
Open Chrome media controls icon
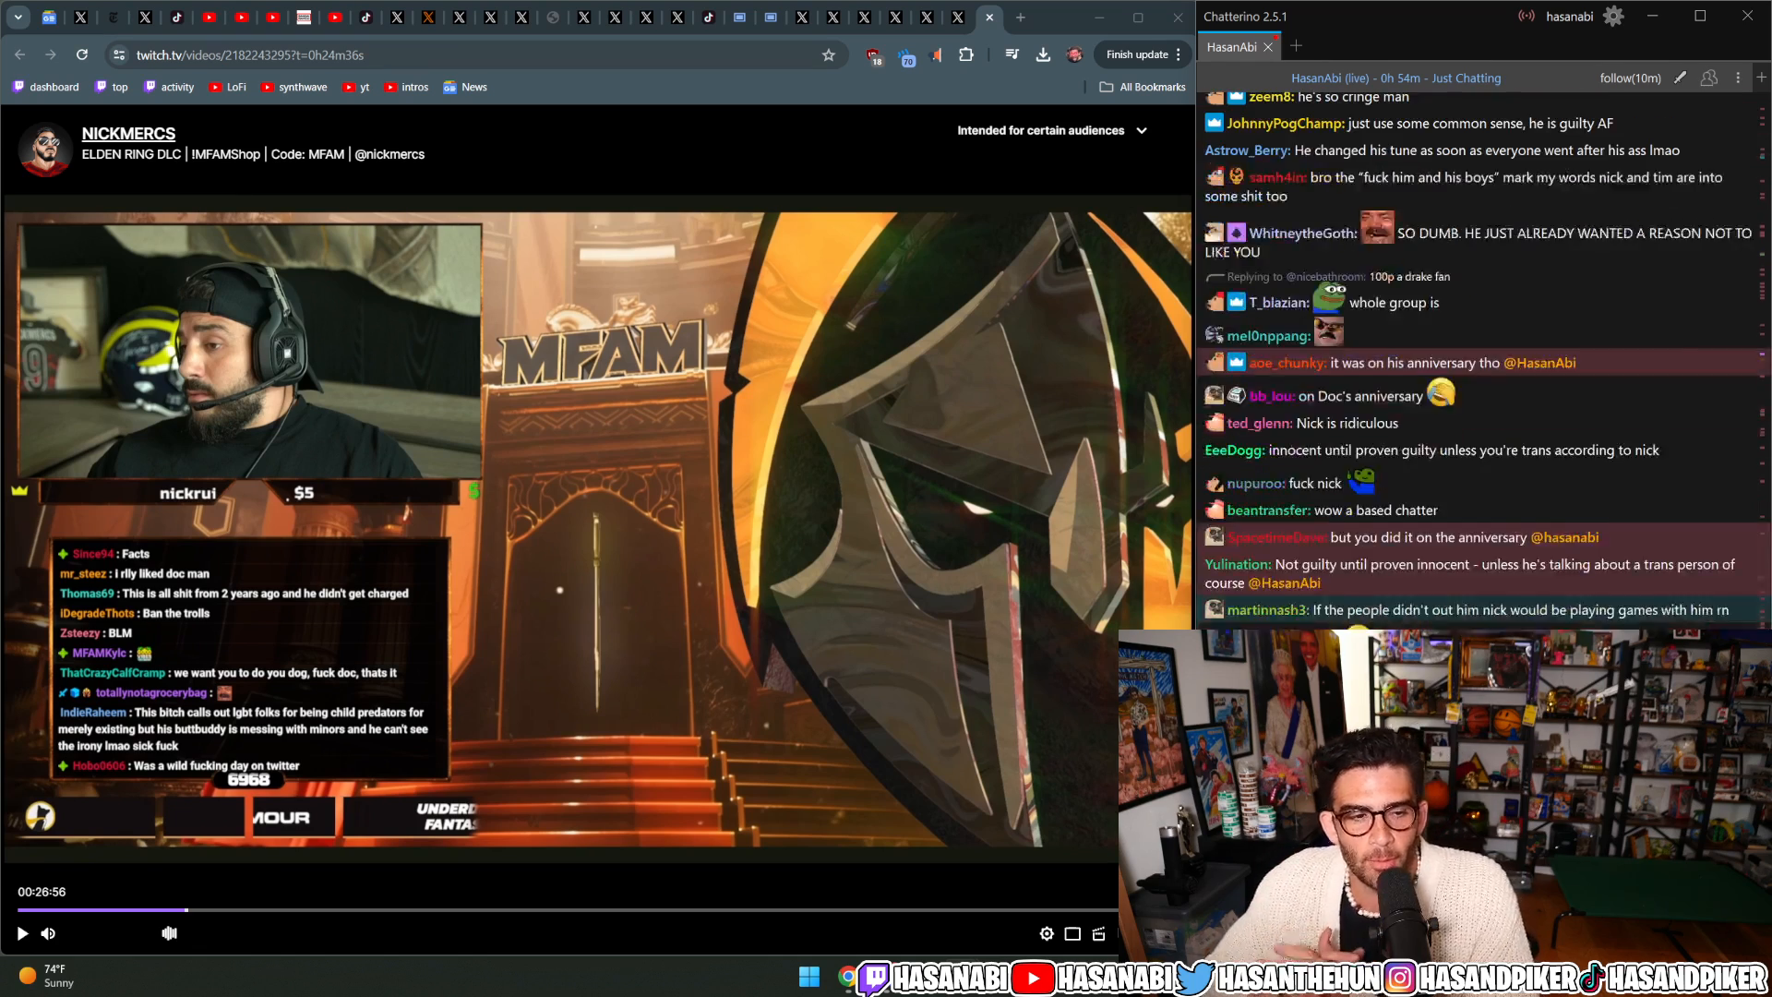point(1012,54)
